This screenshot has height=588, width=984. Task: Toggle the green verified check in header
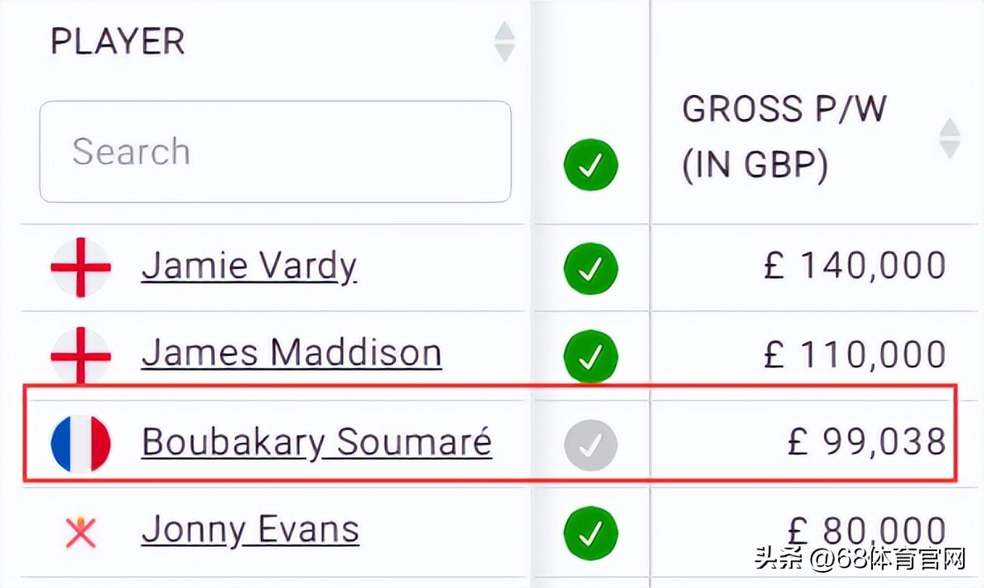point(590,165)
